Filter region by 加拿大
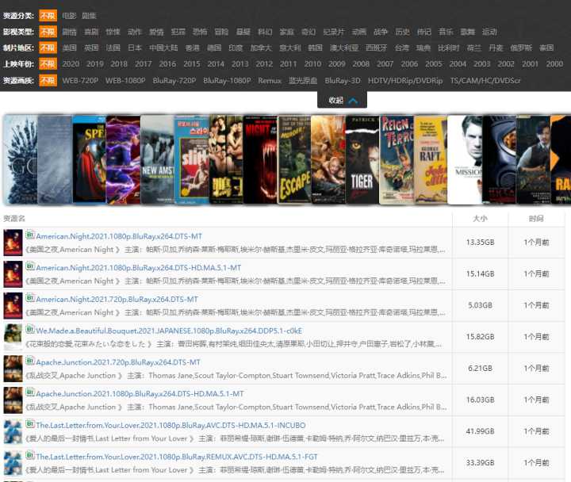Screen dimensions: 571x482 [261, 48]
